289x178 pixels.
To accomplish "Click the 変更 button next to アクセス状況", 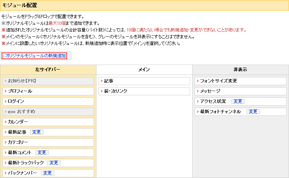I will coord(238,101).
